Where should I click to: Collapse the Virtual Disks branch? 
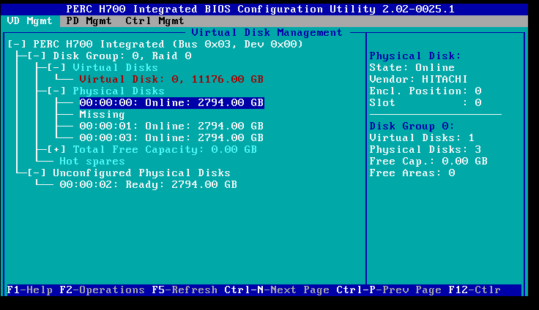coord(56,68)
